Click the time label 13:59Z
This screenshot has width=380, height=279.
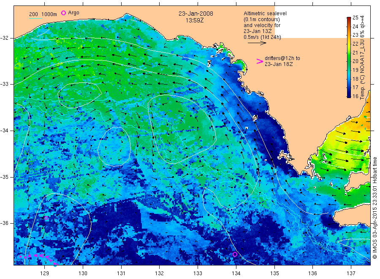[x=195, y=20]
